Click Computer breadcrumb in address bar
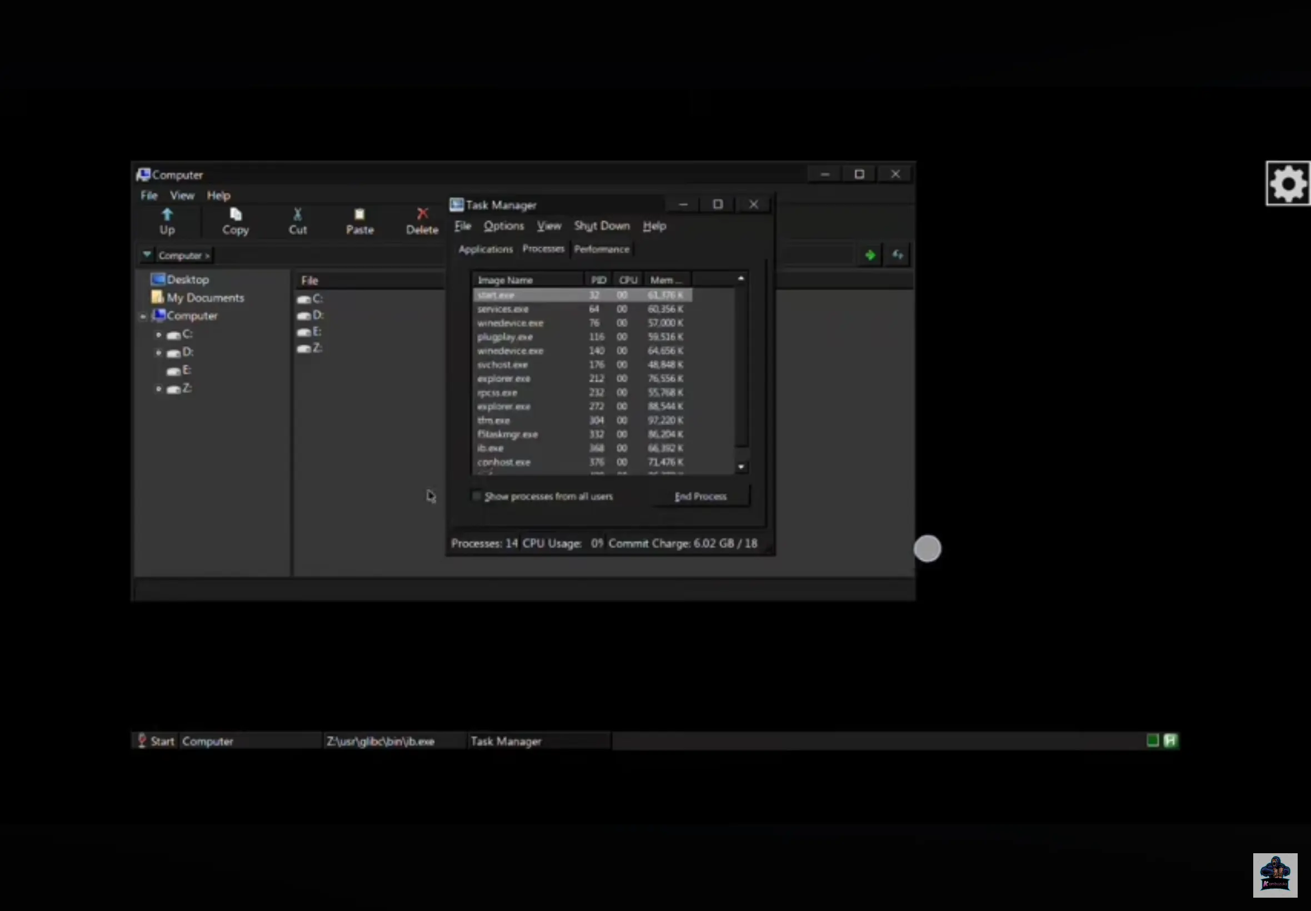The width and height of the screenshot is (1311, 911). (x=184, y=256)
